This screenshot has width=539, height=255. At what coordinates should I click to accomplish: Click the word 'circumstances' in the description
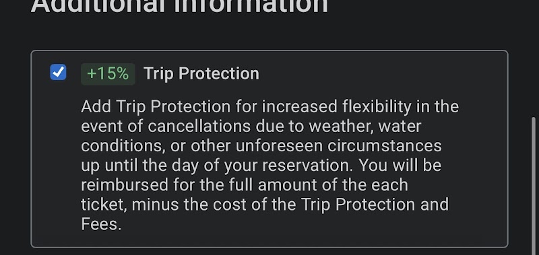coord(384,145)
